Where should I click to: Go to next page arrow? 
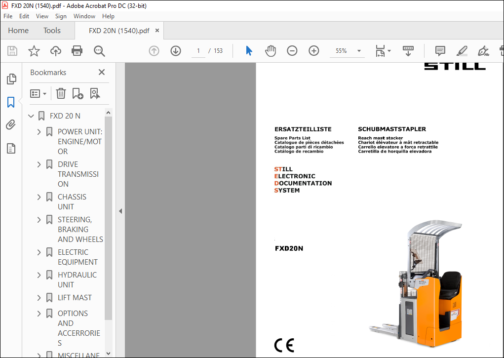[x=176, y=51]
